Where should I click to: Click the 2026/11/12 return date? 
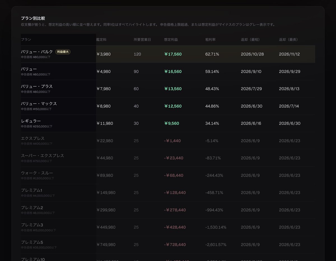(289, 54)
